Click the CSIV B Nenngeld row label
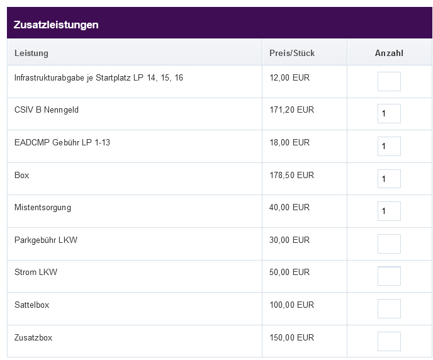 pos(47,110)
